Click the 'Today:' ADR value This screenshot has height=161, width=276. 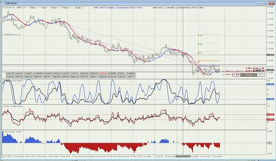tap(34, 8)
